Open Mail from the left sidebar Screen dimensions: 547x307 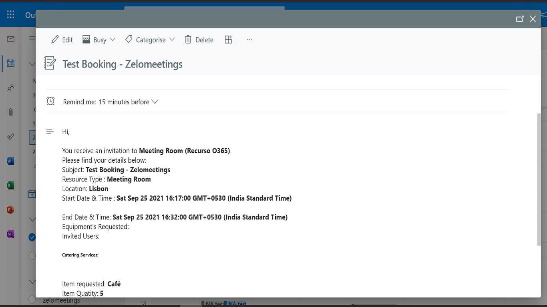[x=11, y=39]
